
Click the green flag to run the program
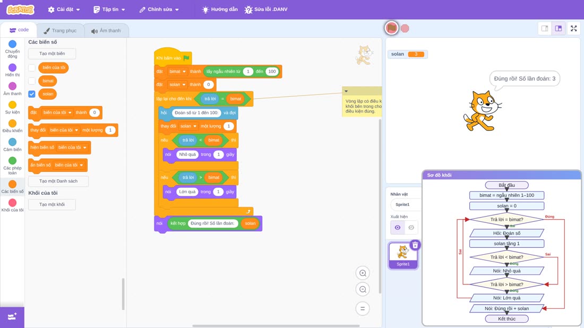click(391, 28)
